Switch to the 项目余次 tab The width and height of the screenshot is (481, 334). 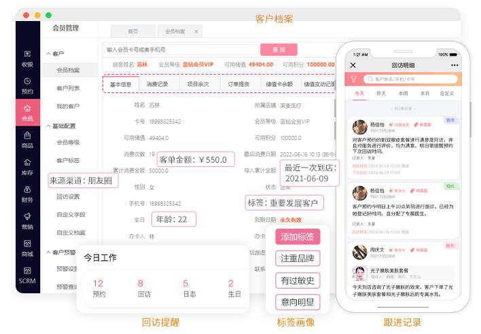coord(198,84)
